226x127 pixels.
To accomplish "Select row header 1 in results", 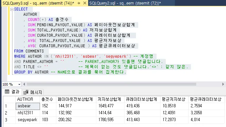I will [9, 106].
